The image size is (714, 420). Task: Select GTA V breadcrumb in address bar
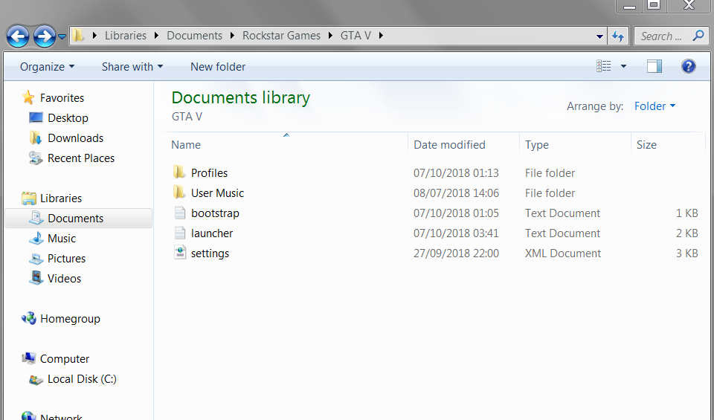pos(356,36)
